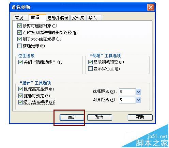Toggle 鼠标高亮显示 checkbox
This screenshot has width=169, height=148.
coord(20,89)
